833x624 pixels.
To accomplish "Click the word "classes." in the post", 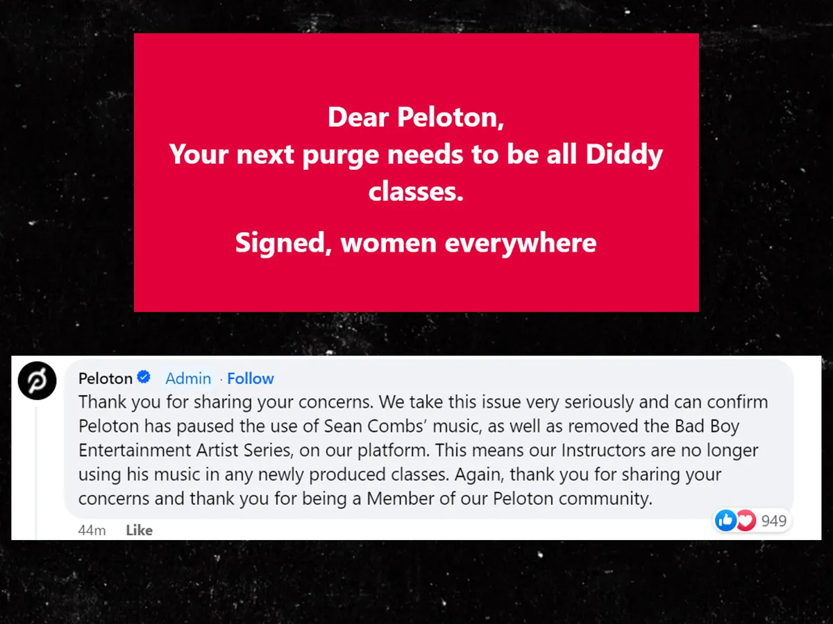I will 416,191.
